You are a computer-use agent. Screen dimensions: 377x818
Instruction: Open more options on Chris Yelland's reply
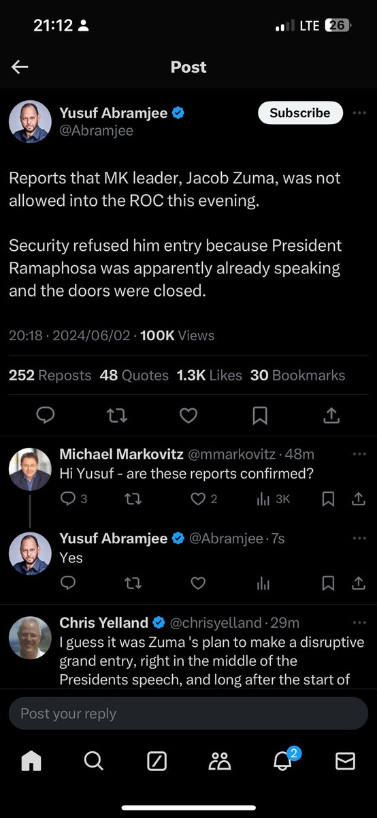[x=359, y=622]
